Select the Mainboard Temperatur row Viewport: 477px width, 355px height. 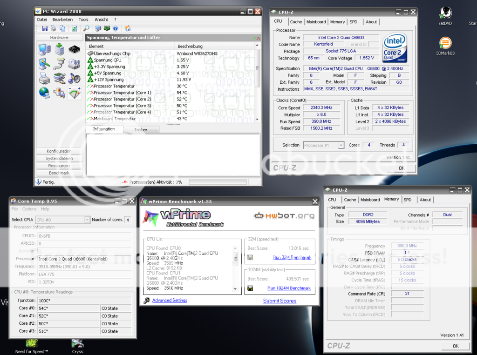(x=170, y=119)
